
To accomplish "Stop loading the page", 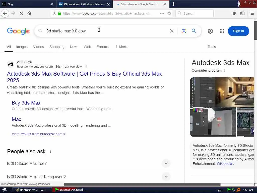I will (x=21, y=13).
